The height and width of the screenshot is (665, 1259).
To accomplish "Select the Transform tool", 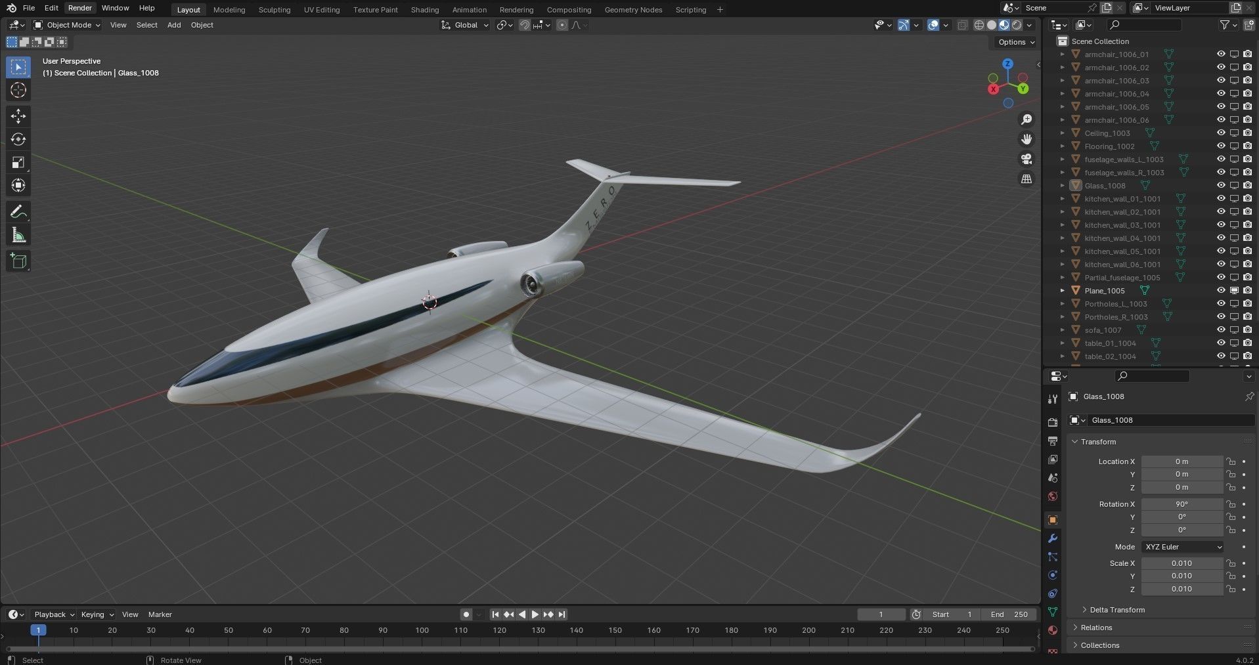I will point(18,185).
